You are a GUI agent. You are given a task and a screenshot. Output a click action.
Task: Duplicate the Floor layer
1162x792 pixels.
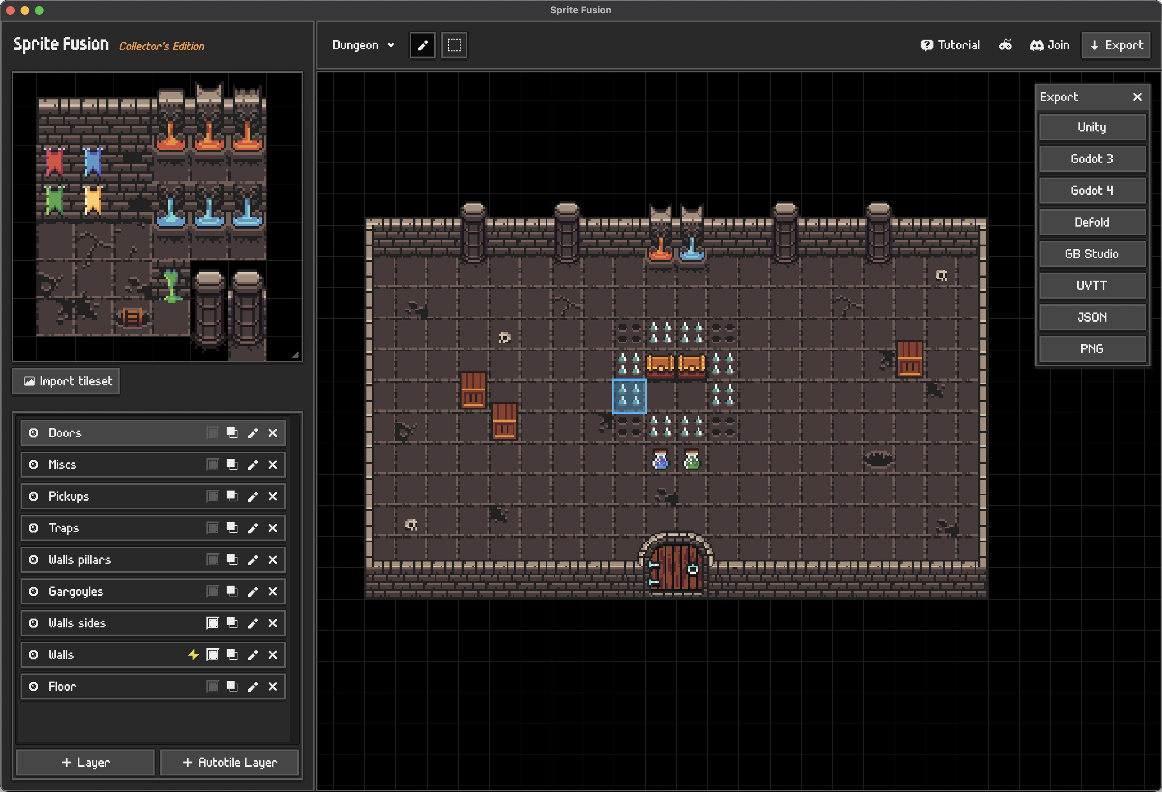click(232, 686)
